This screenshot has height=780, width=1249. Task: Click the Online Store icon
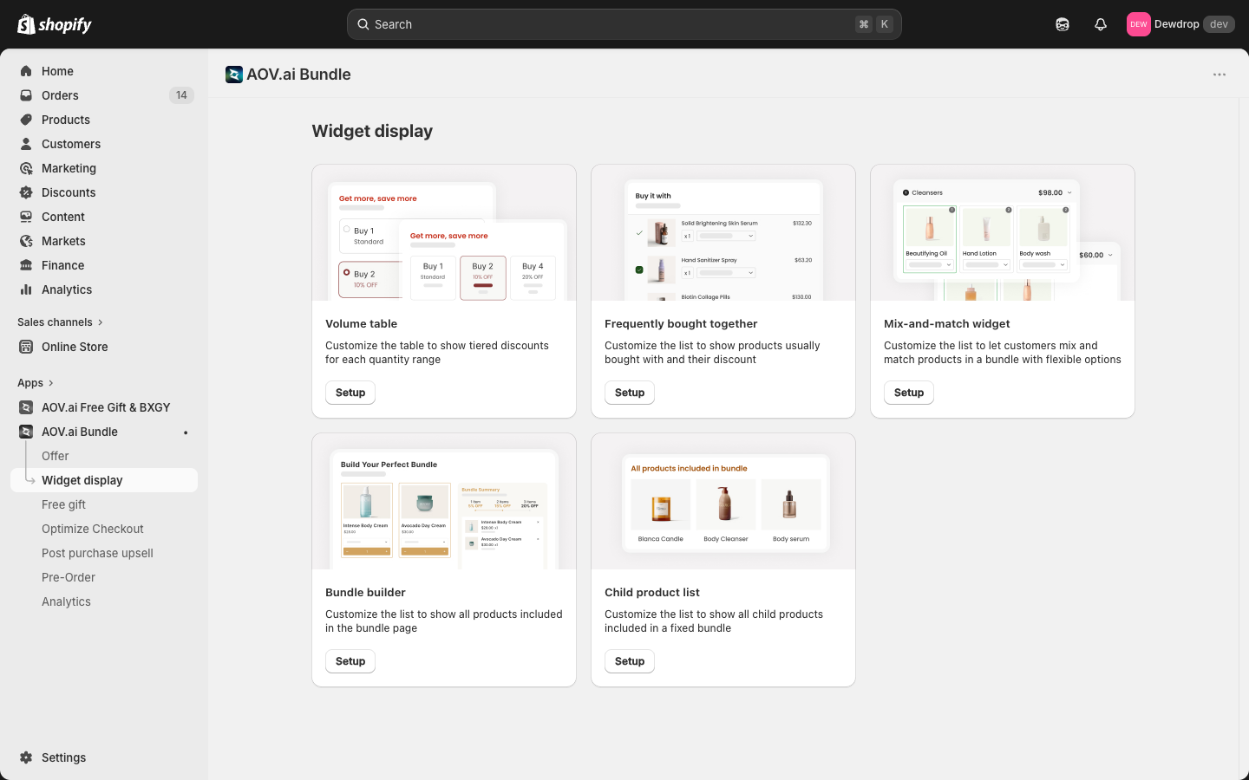coord(26,347)
